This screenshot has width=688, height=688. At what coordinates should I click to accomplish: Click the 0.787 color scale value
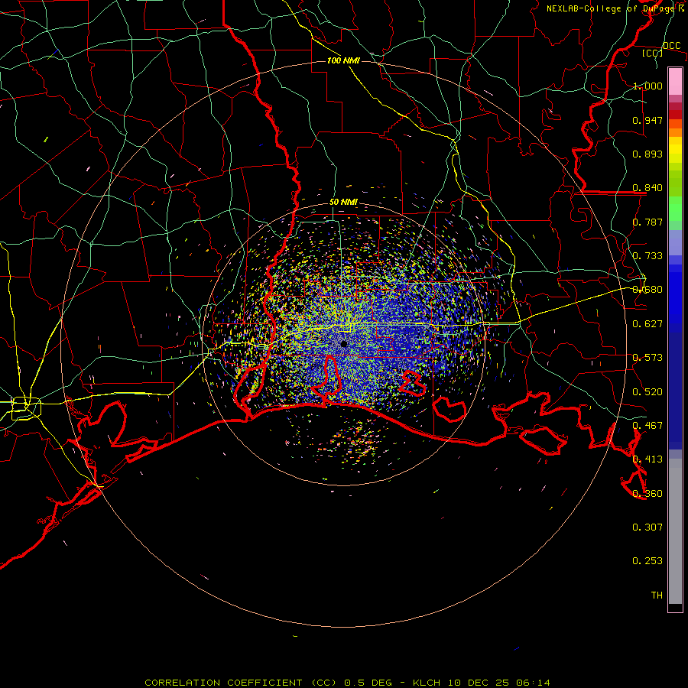point(647,222)
